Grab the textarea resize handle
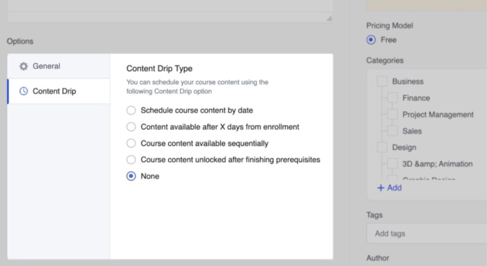 click(x=329, y=18)
